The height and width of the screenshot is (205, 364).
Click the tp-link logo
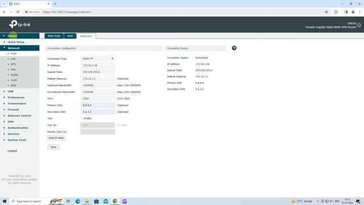click(x=20, y=24)
